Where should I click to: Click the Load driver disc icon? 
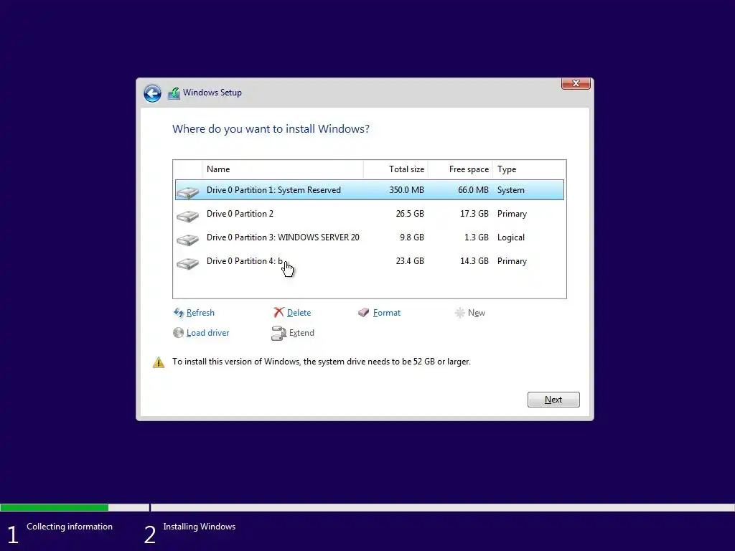tap(178, 333)
